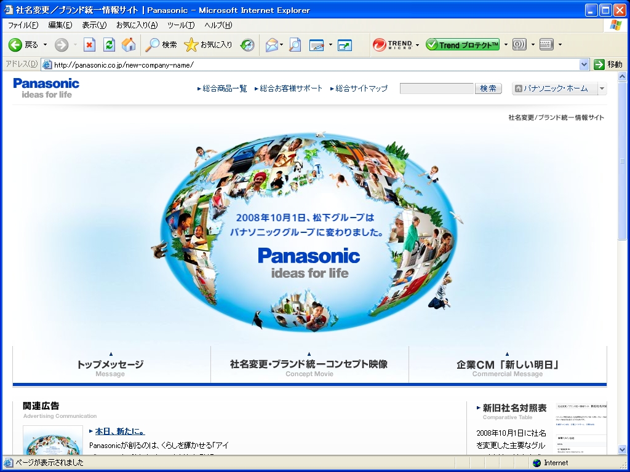
Task: Click the comparative table document thumbnail
Action: [x=581, y=428]
